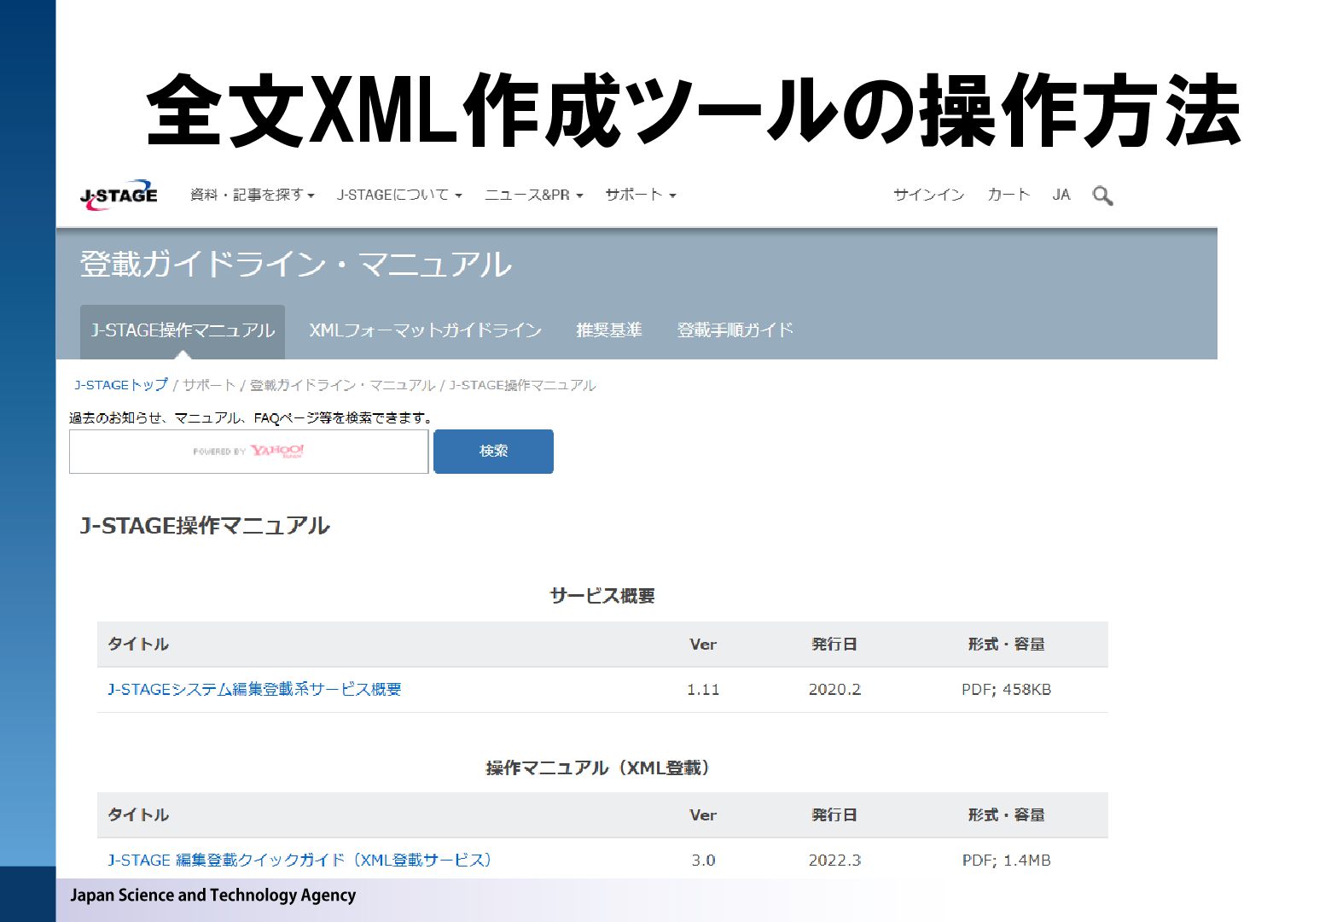Click the 2020.2 date cell
1331x922 pixels.
click(x=834, y=690)
